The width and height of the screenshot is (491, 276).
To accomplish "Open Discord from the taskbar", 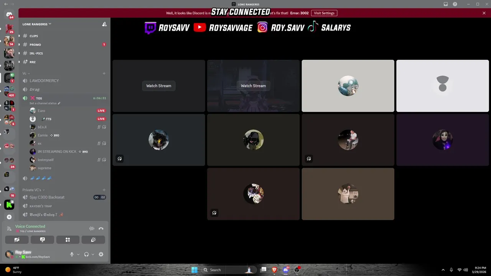I will pyautogui.click(x=286, y=270).
